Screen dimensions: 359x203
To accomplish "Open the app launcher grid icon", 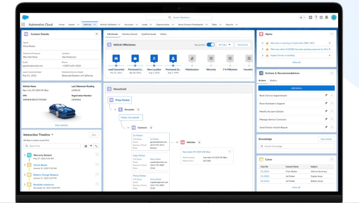I will [x=23, y=24].
